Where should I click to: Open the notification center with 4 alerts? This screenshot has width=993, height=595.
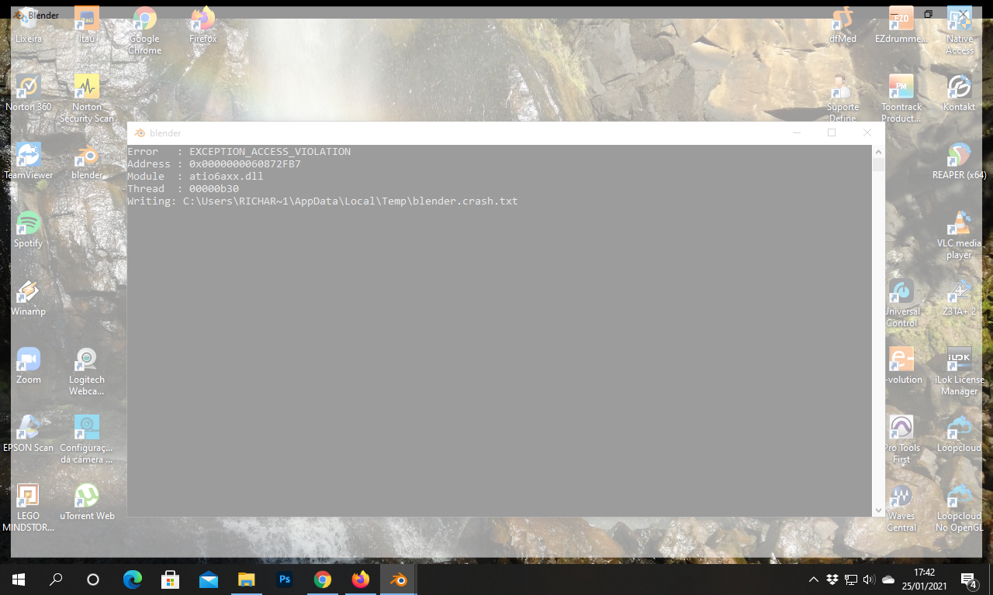[969, 580]
